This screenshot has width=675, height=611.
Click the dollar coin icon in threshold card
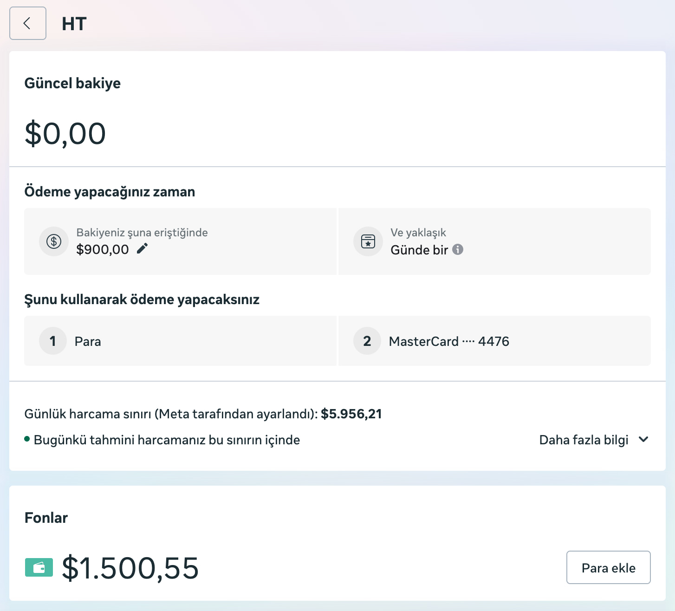coord(54,241)
